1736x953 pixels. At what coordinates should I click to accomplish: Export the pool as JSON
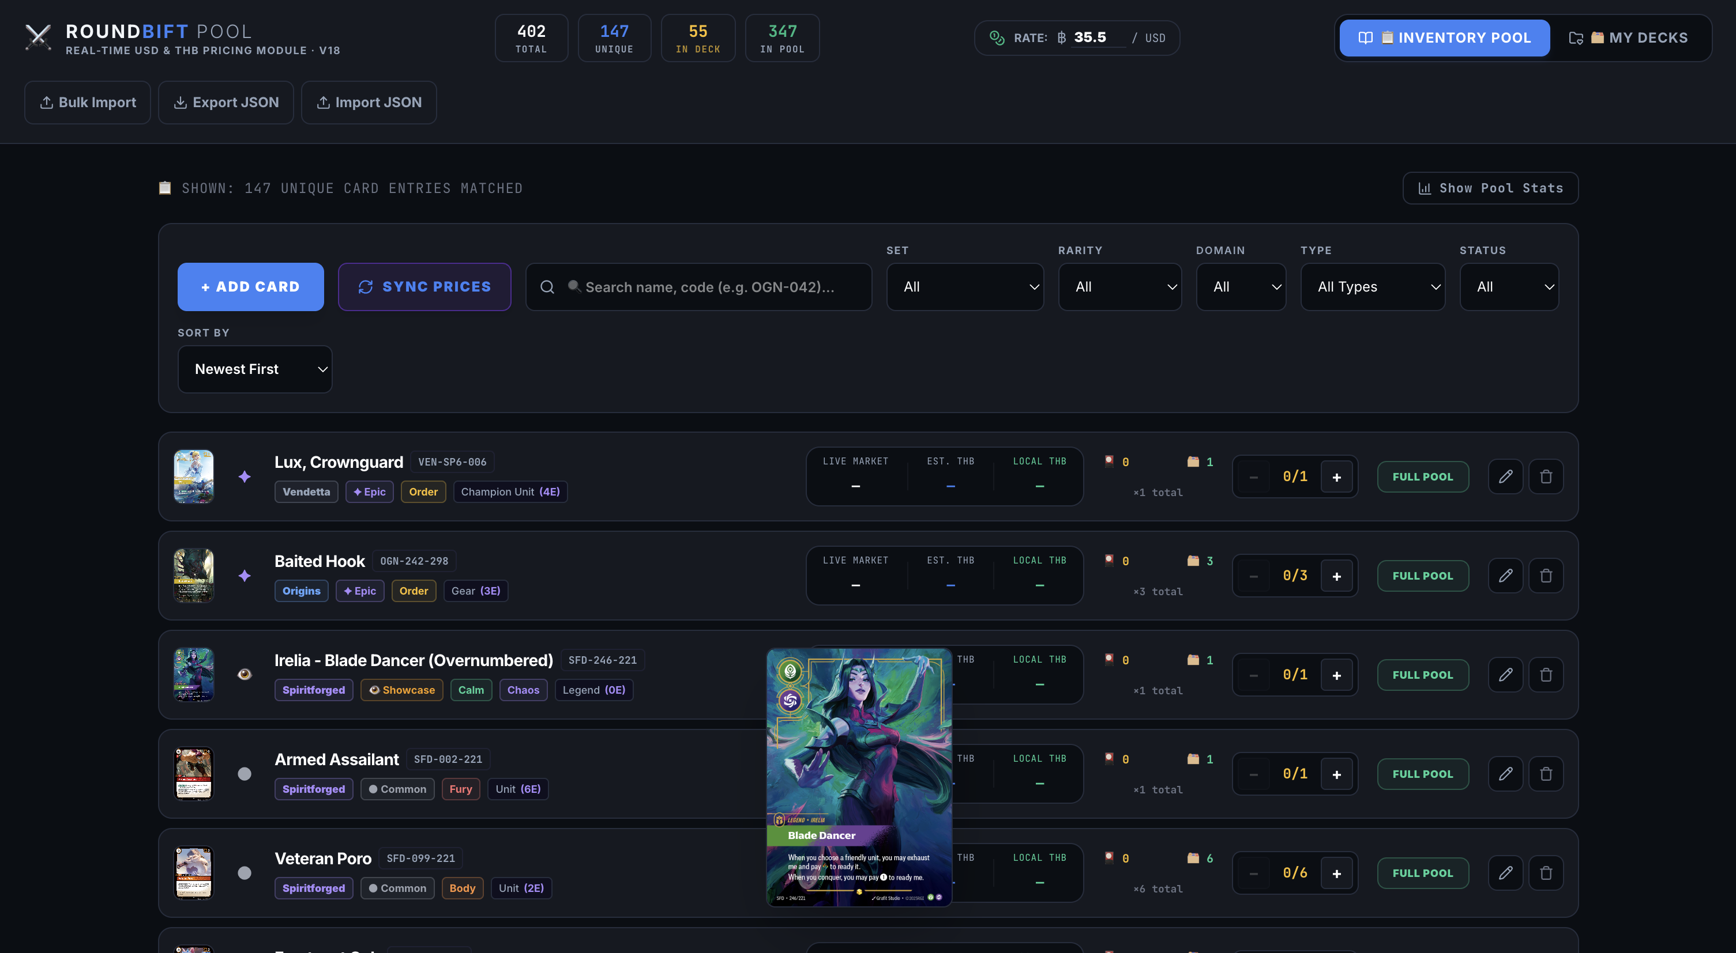(x=226, y=103)
